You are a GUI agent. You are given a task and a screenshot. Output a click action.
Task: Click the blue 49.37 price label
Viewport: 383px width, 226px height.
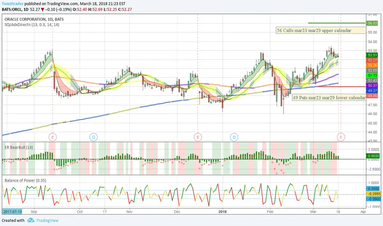tap(372, 91)
